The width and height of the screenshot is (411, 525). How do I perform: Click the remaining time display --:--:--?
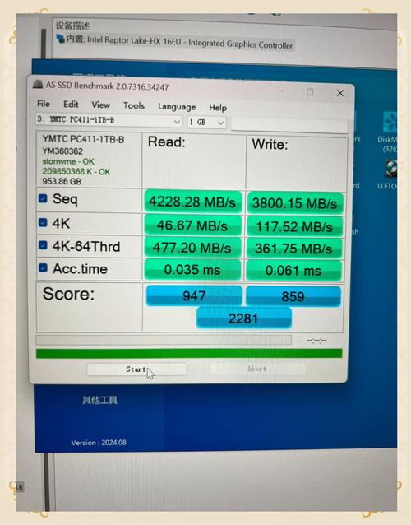[x=316, y=341]
